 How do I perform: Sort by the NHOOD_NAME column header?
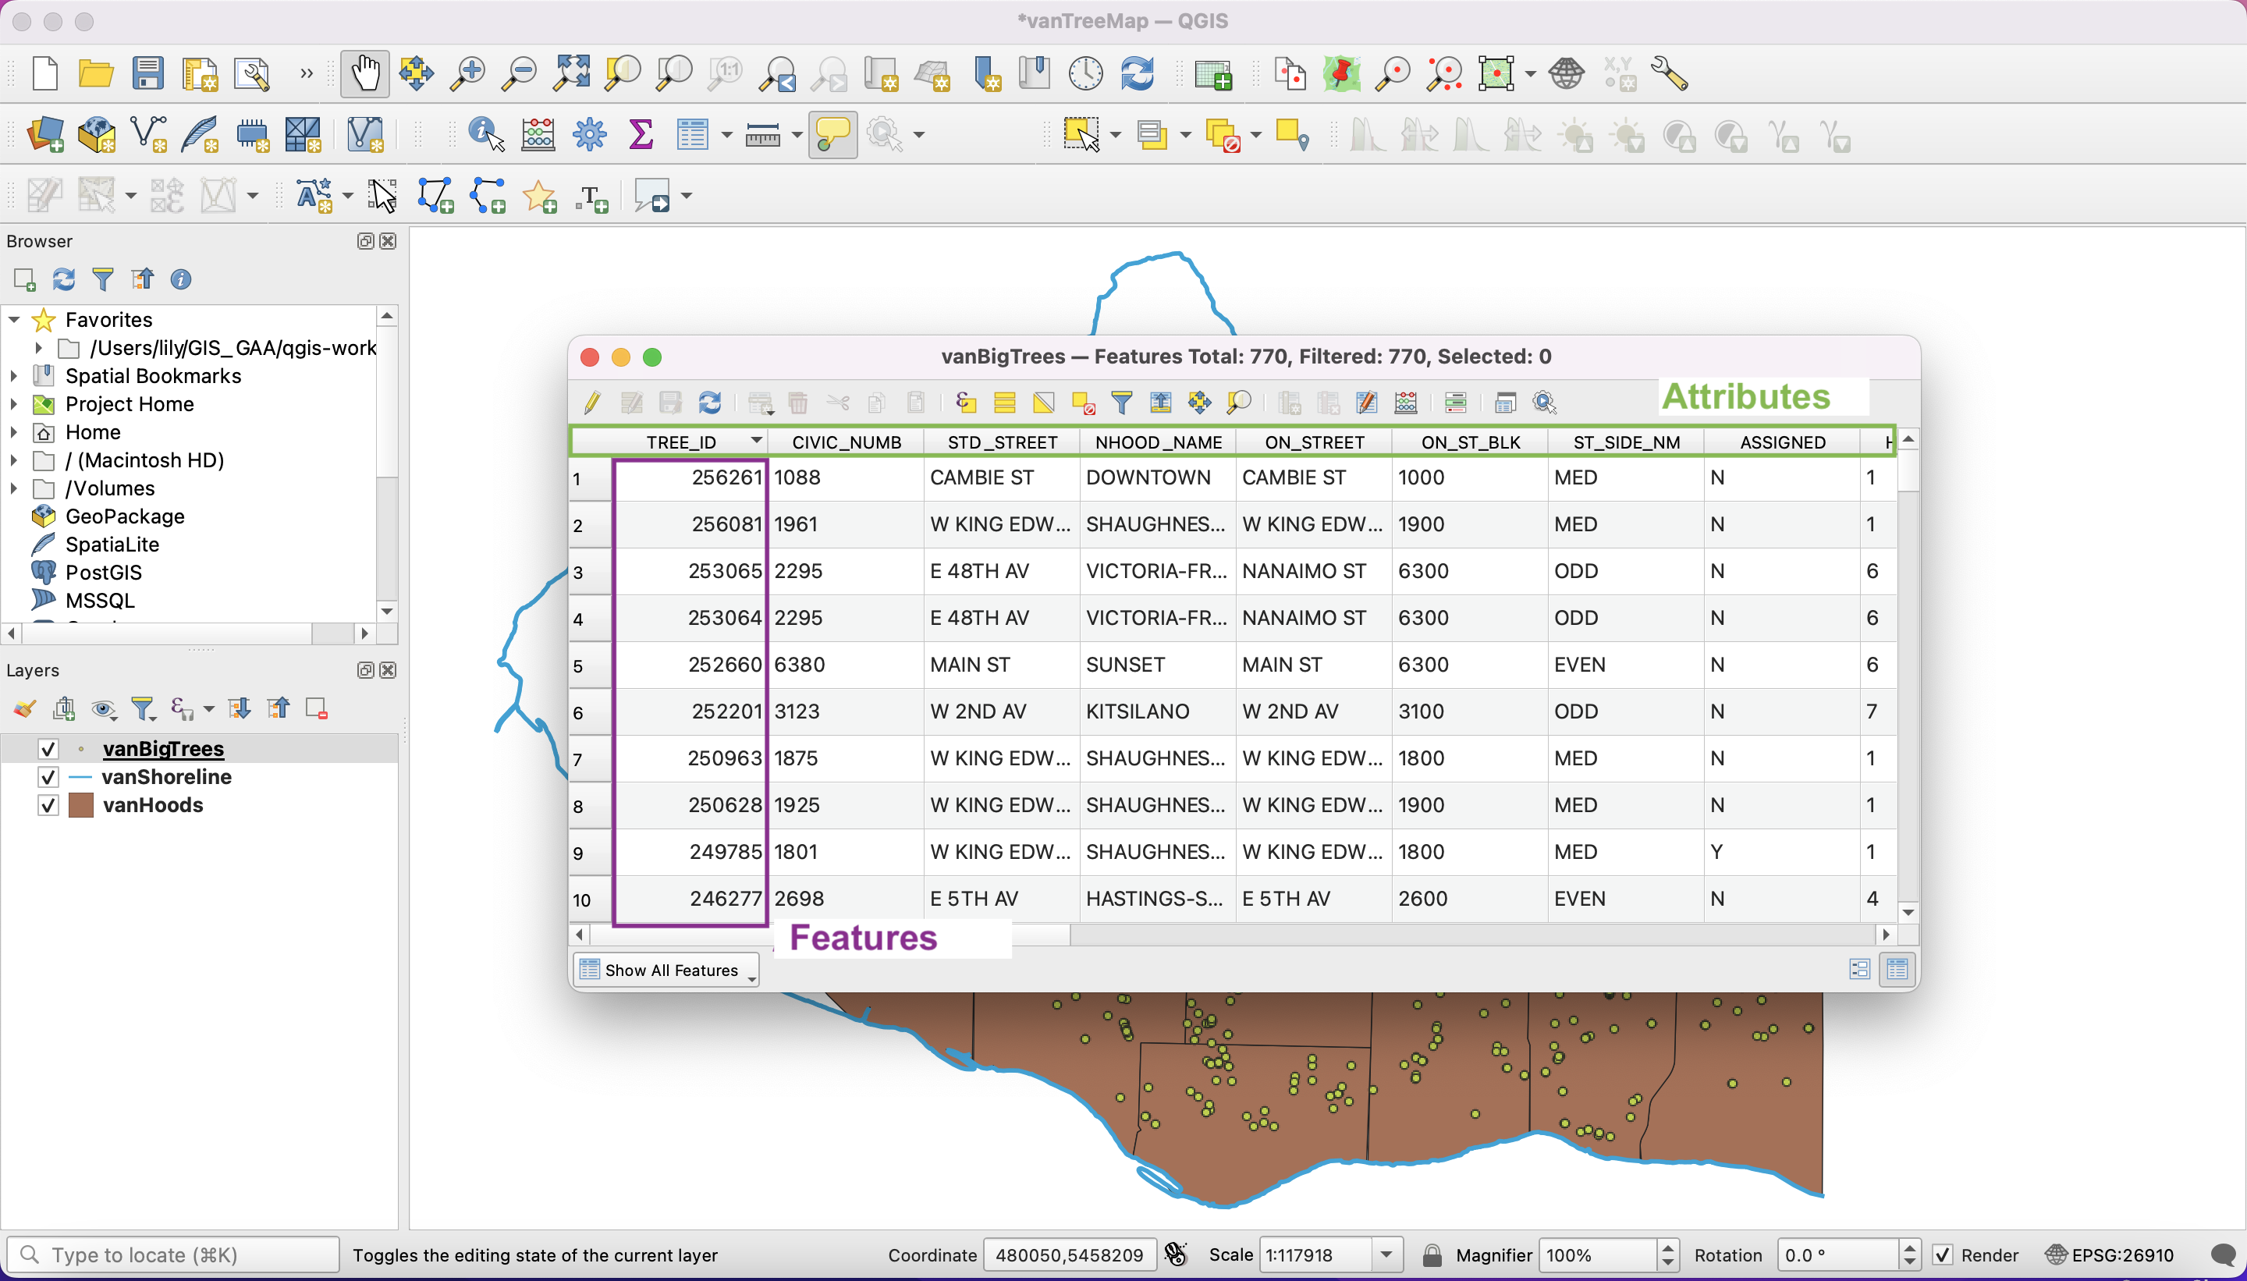[1158, 442]
